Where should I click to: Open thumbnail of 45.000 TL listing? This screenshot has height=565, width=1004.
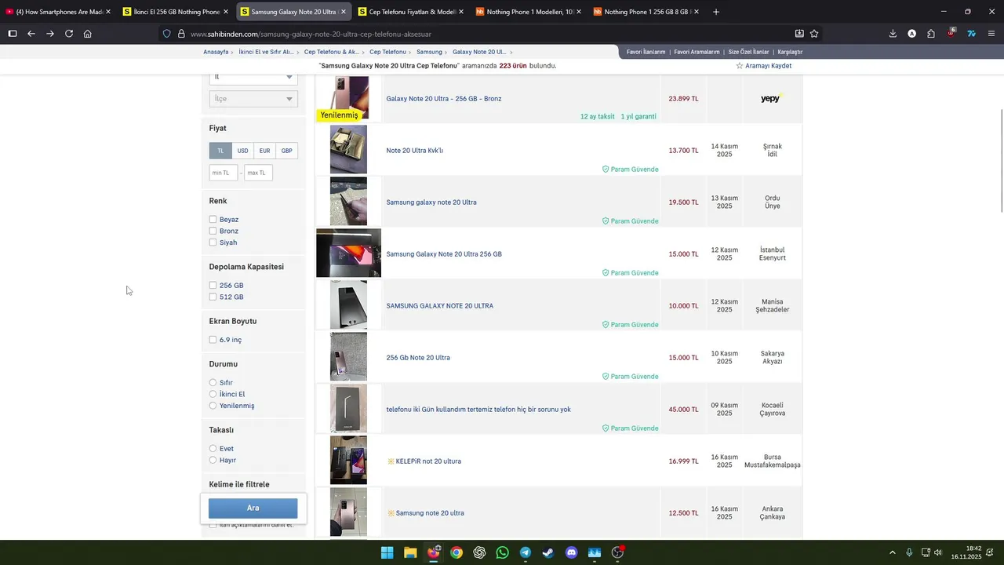(348, 408)
